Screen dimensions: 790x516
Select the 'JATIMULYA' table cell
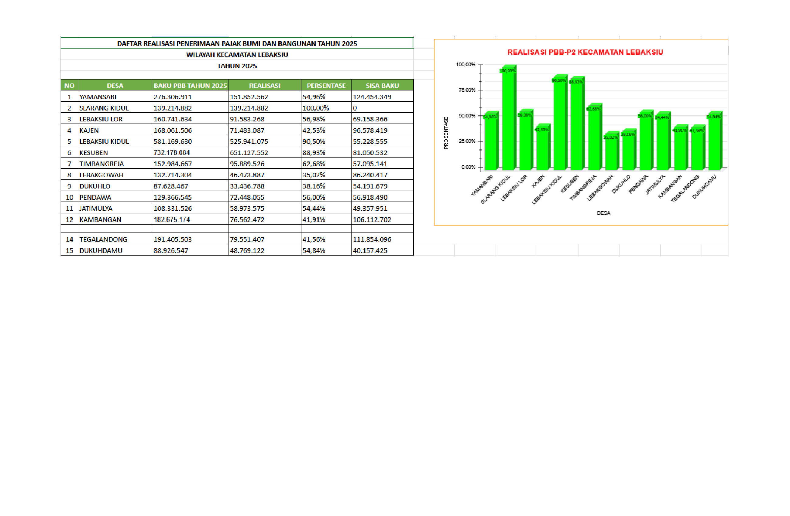(115, 208)
